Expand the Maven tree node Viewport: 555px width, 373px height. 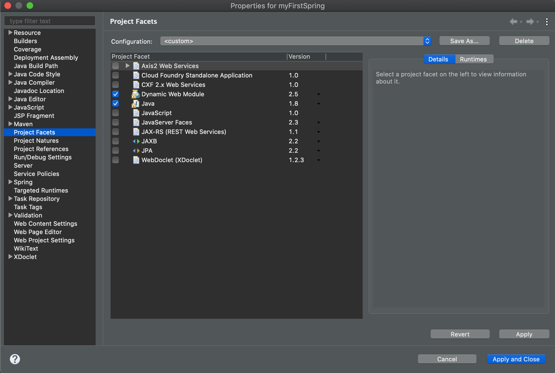coord(10,124)
